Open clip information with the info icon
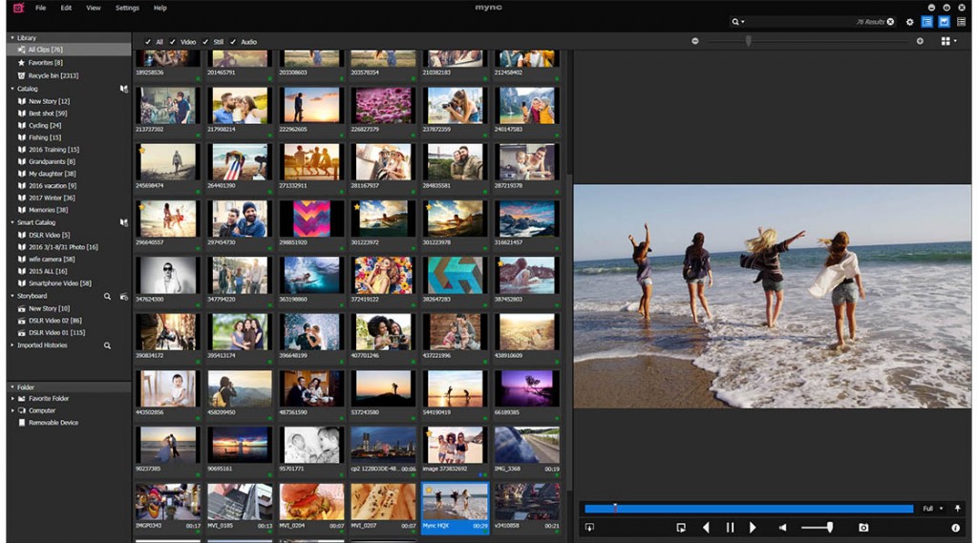Viewport: 978px width, 543px height. click(955, 528)
